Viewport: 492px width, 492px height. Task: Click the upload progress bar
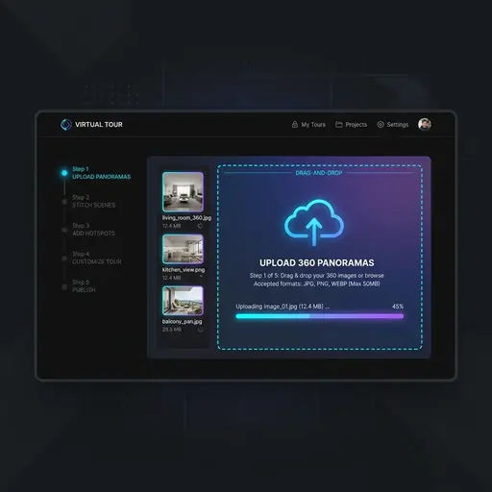click(320, 316)
